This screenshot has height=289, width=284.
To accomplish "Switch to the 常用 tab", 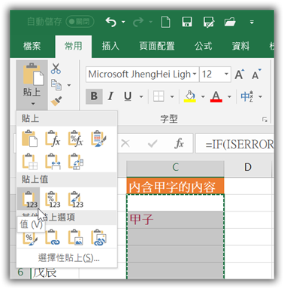I will [74, 46].
